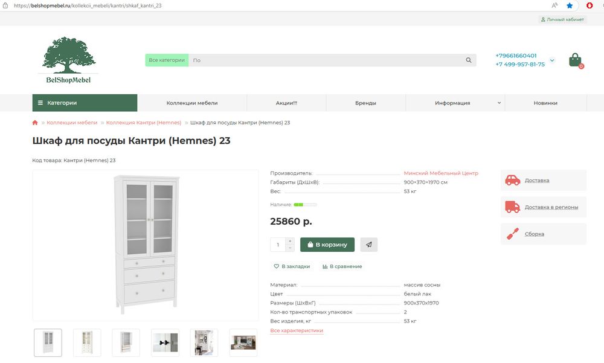The image size is (604, 363).
Task: Open the shopping cart bag icon
Action: [575, 60]
